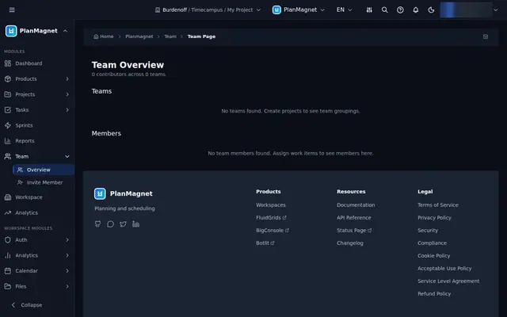Click the LinkedIn icon in footer

click(x=135, y=223)
